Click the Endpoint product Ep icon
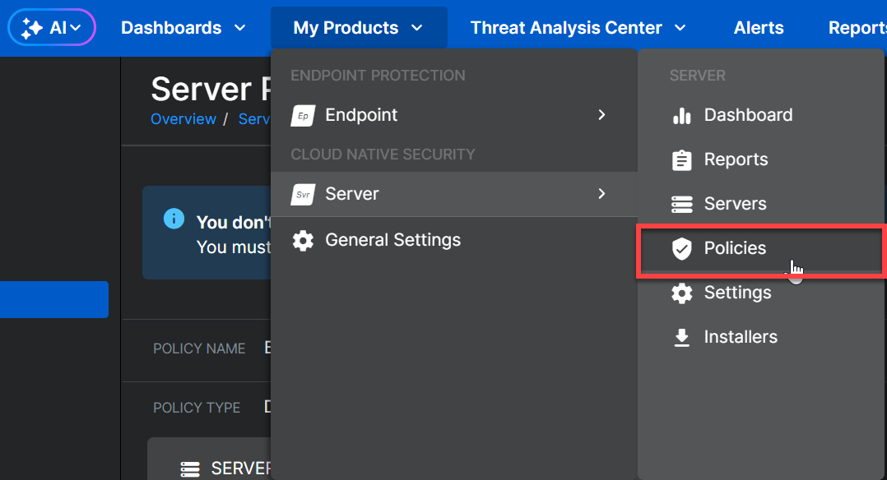 point(303,116)
